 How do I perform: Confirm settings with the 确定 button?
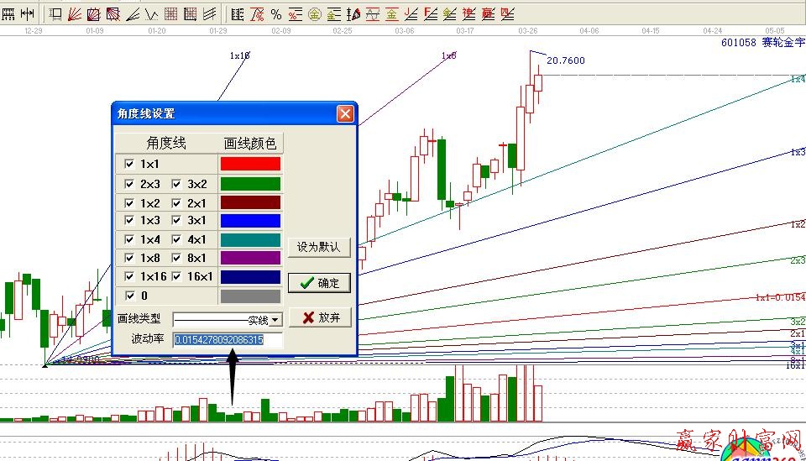point(319,283)
